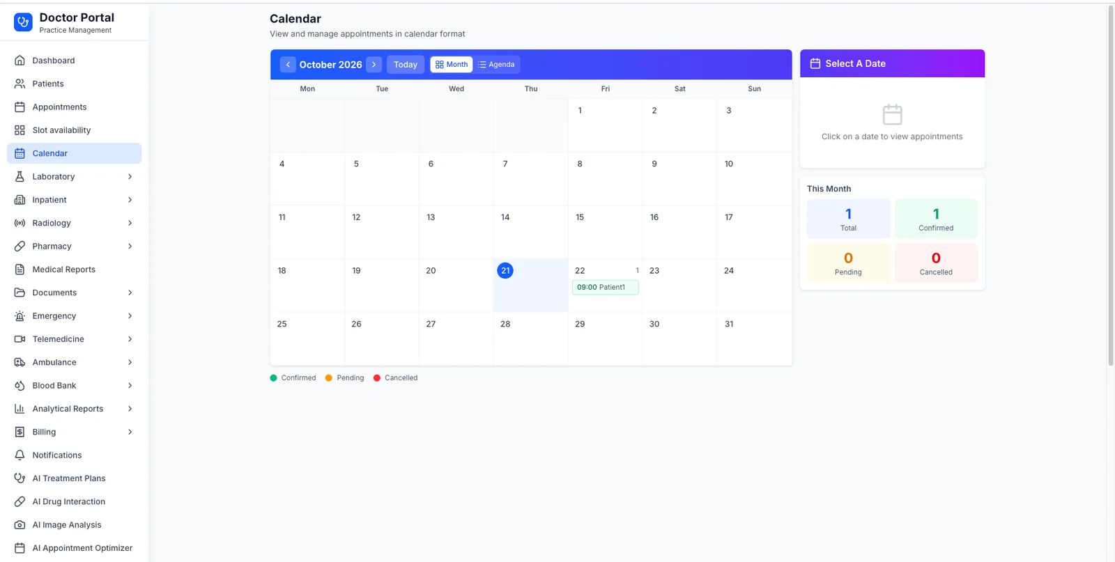This screenshot has width=1115, height=562.
Task: Click the green Confirmed legend dot
Action: (x=274, y=378)
